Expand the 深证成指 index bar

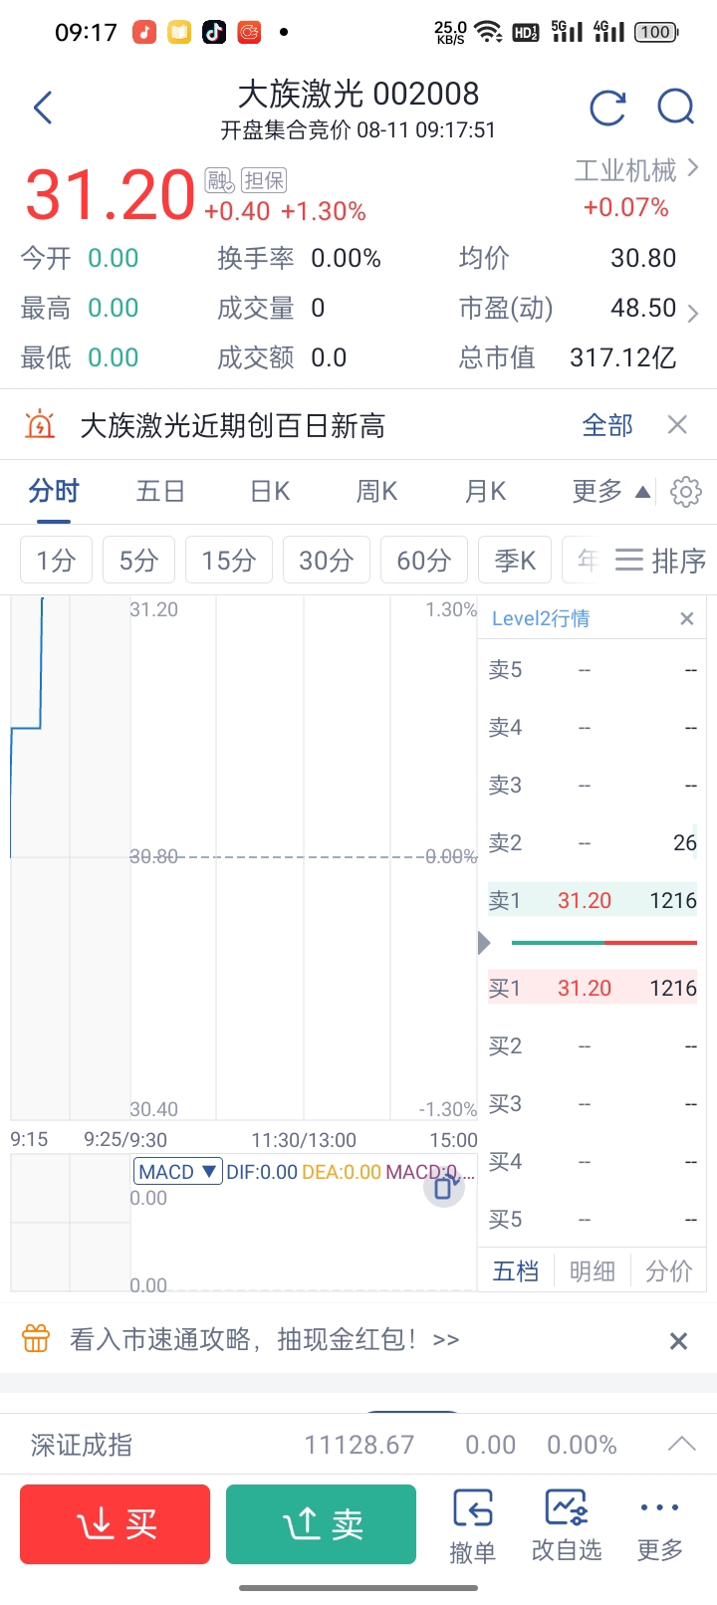681,1444
